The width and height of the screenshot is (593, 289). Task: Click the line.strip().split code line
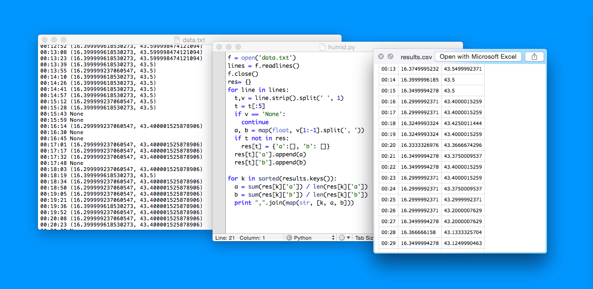[x=289, y=98]
